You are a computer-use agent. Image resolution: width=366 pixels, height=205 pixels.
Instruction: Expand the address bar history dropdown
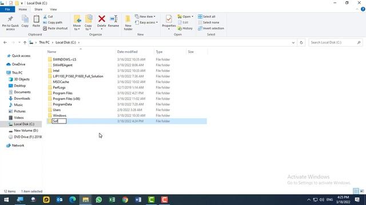tap(293, 43)
